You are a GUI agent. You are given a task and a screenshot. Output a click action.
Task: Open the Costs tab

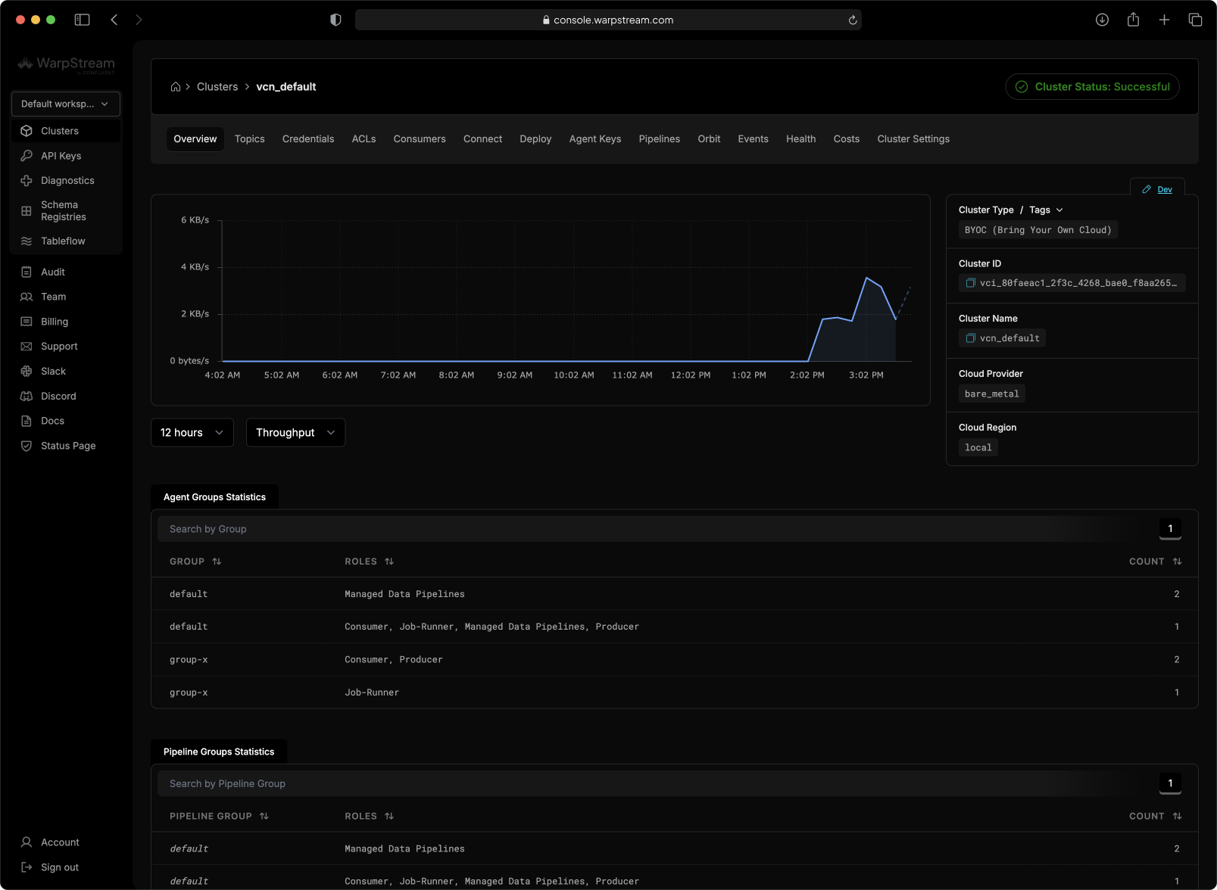tap(847, 139)
